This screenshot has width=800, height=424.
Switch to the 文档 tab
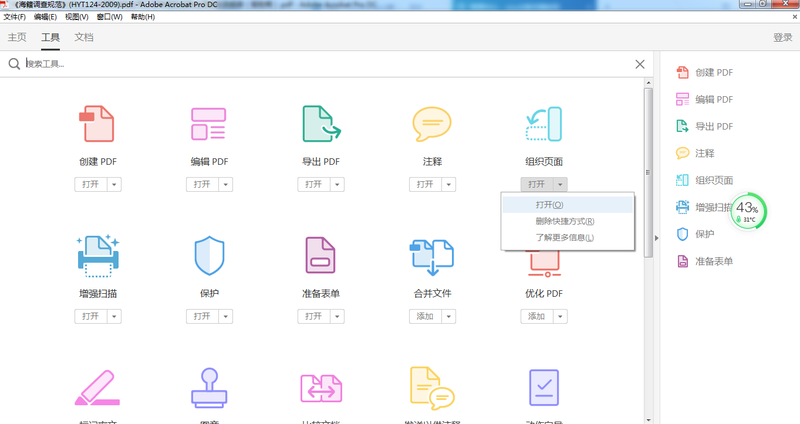84,38
